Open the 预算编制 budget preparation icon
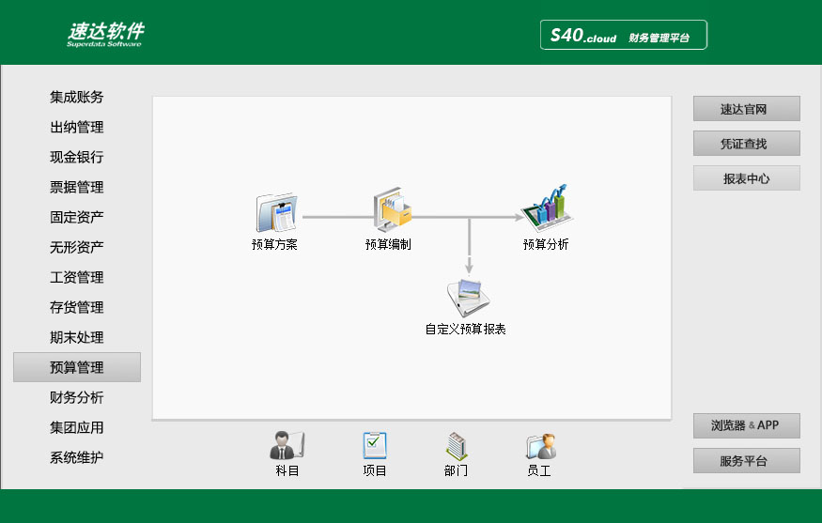 click(392, 209)
